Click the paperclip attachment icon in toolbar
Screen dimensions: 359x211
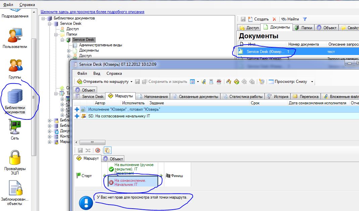click(204, 82)
